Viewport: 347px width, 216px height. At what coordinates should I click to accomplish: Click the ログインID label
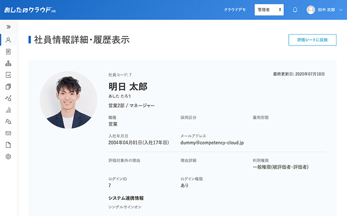click(x=117, y=179)
